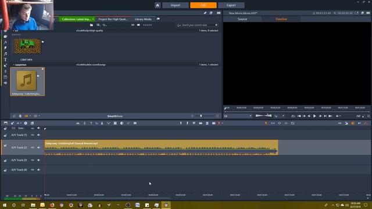The height and width of the screenshot is (209, 372).
Task: Select the music note sidebar category
Action: (5, 54)
